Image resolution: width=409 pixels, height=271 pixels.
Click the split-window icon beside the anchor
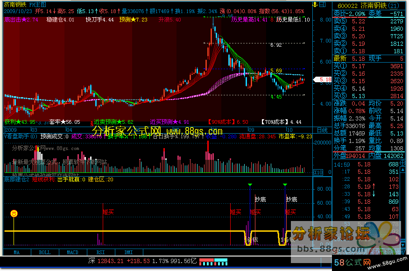(x=323, y=4)
